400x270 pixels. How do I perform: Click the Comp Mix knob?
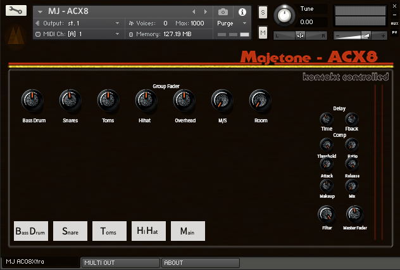click(x=352, y=186)
